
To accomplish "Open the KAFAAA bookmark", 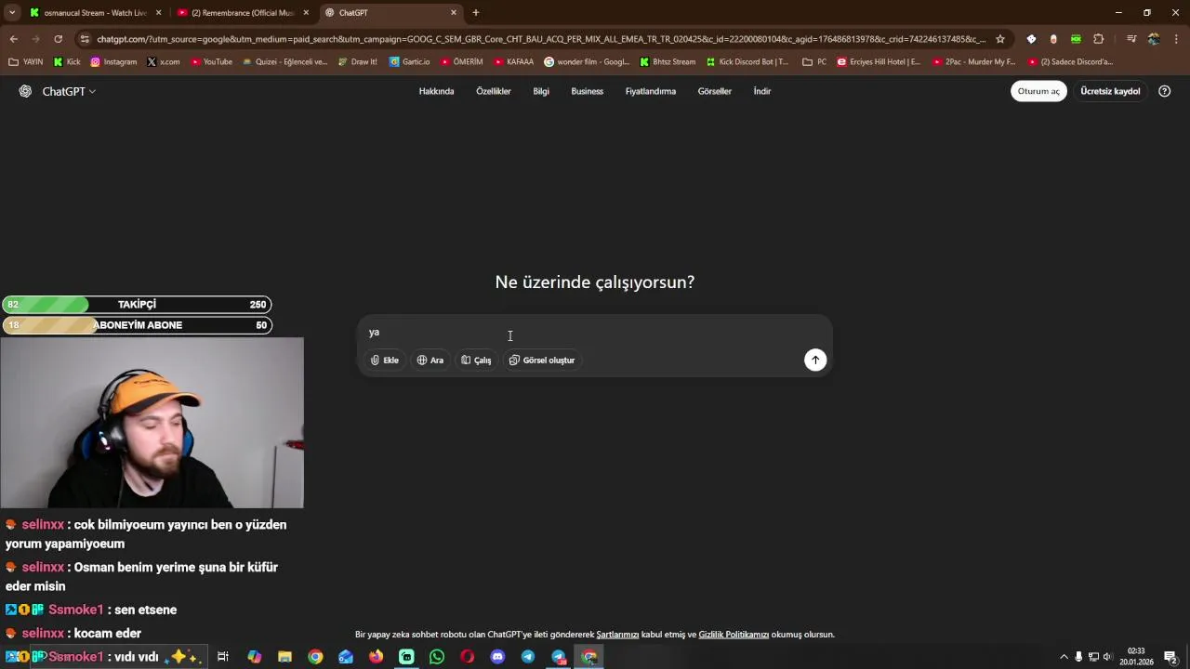I will tap(513, 62).
